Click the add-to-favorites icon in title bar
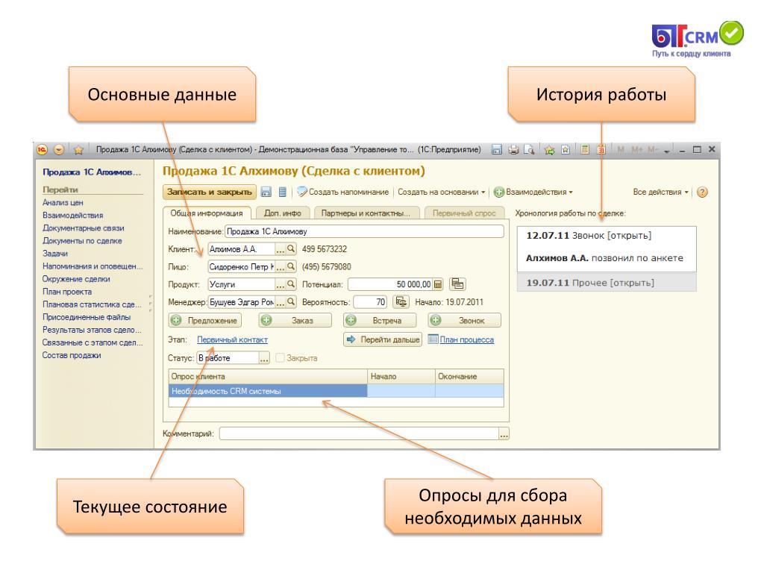 click(550, 149)
